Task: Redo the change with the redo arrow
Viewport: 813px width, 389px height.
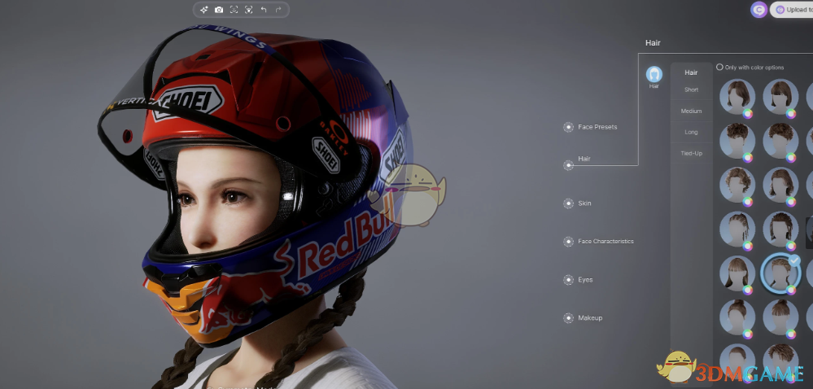Action: pyautogui.click(x=278, y=9)
